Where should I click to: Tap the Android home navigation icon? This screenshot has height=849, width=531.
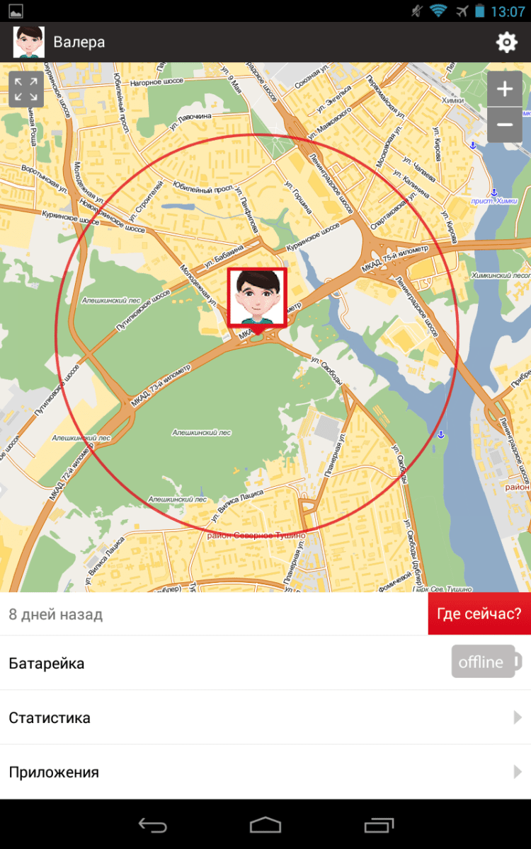click(x=265, y=825)
